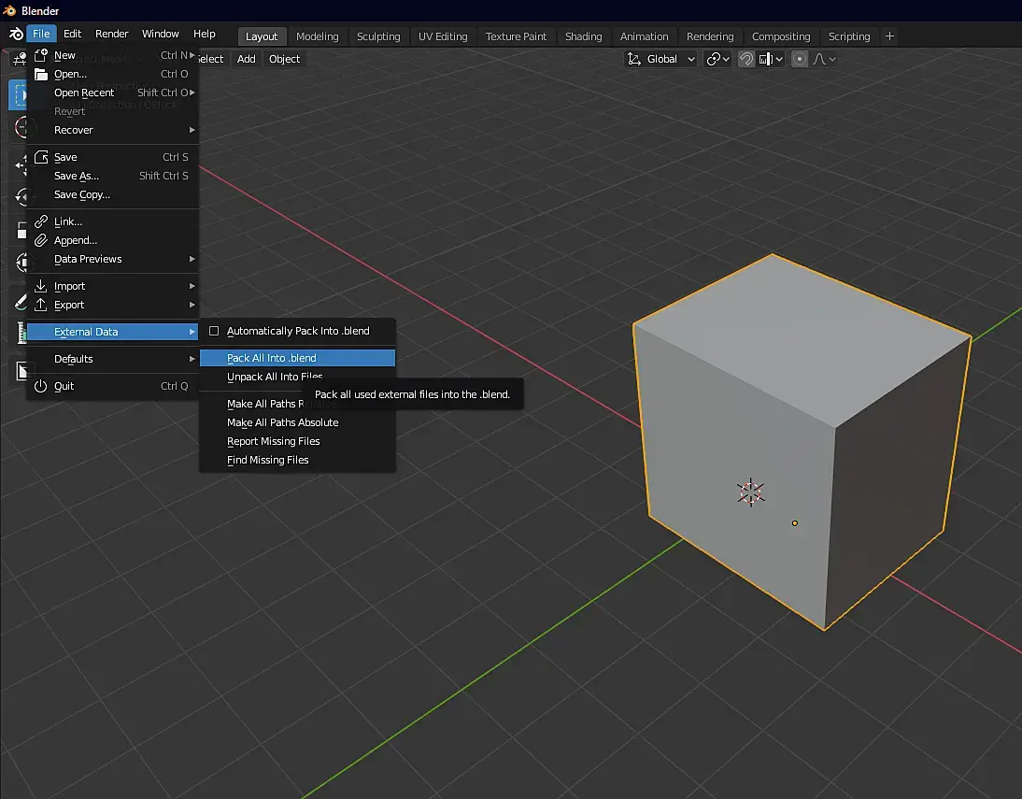Click the plus icon to add workspace
The width and height of the screenshot is (1022, 799).
tap(889, 36)
